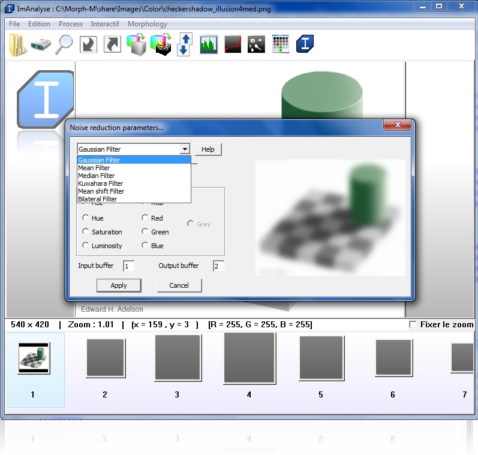Click the Help button
The width and height of the screenshot is (478, 455).
pos(208,149)
